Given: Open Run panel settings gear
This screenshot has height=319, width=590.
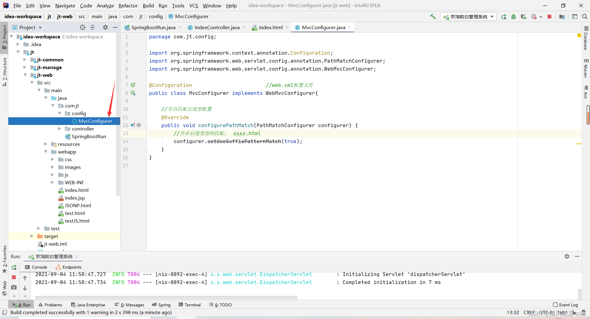Looking at the screenshot, I should 567,256.
